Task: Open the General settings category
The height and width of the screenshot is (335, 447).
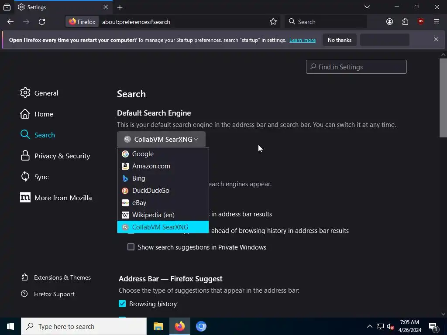Action: [39, 93]
